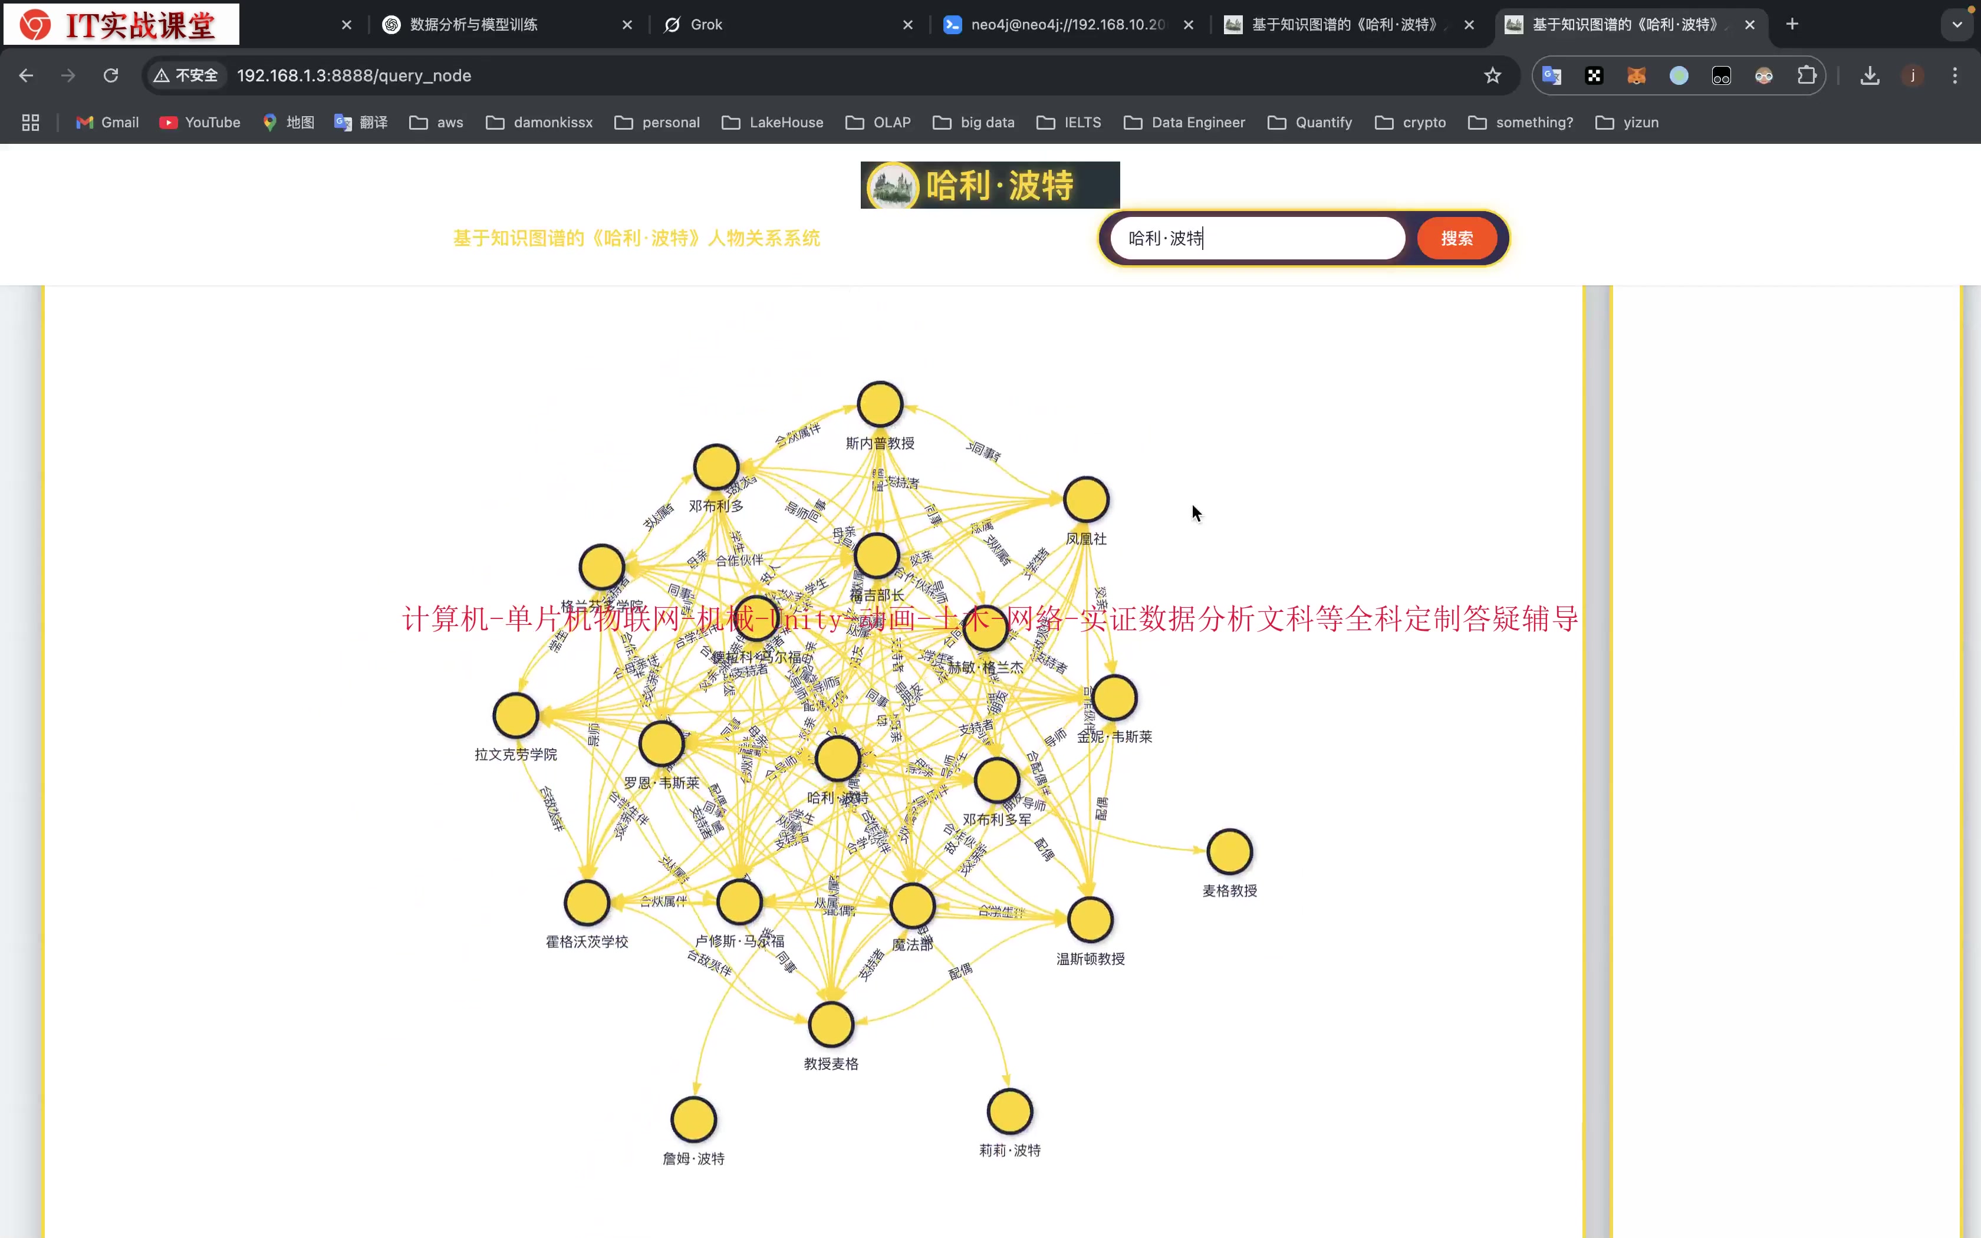Open the Extensions puzzle piece menu
The image size is (1981, 1238).
point(1806,75)
